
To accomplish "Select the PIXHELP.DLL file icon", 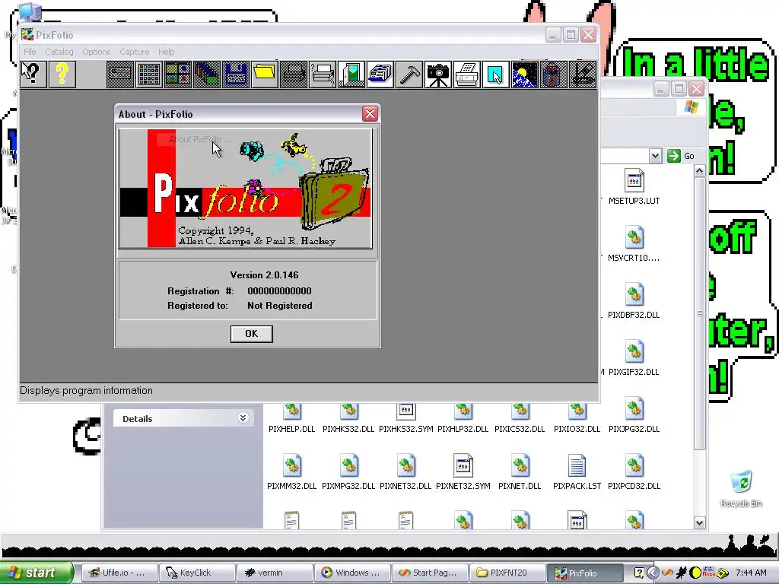I will (x=291, y=418).
